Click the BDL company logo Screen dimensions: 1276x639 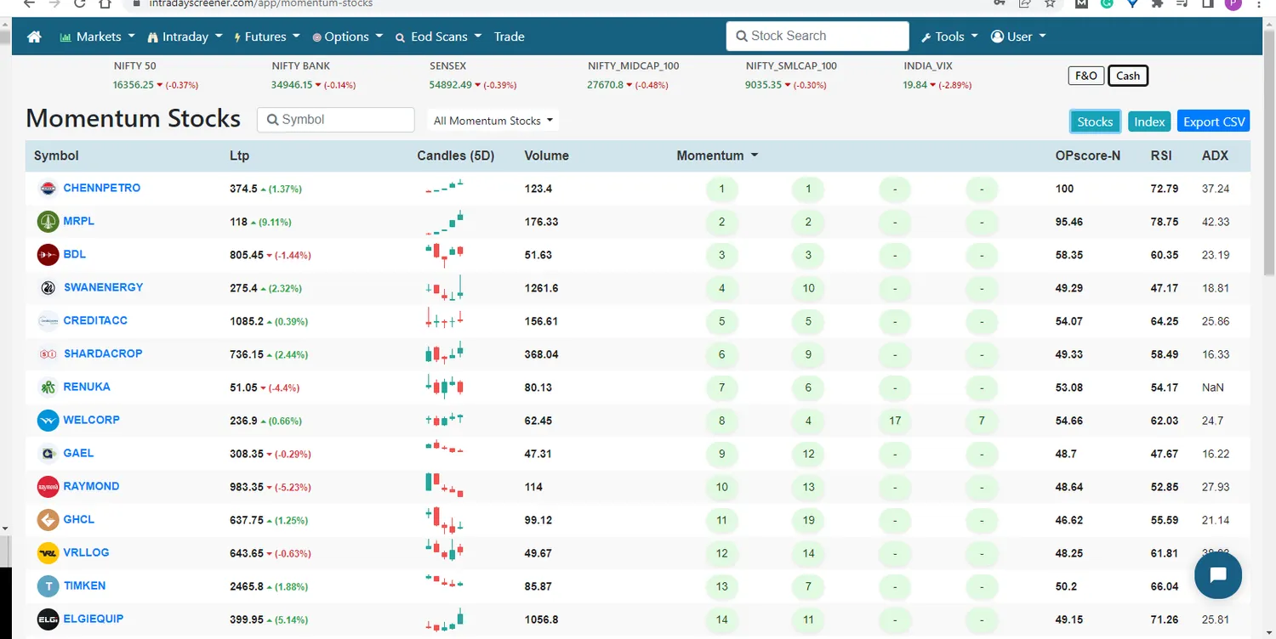tap(48, 255)
